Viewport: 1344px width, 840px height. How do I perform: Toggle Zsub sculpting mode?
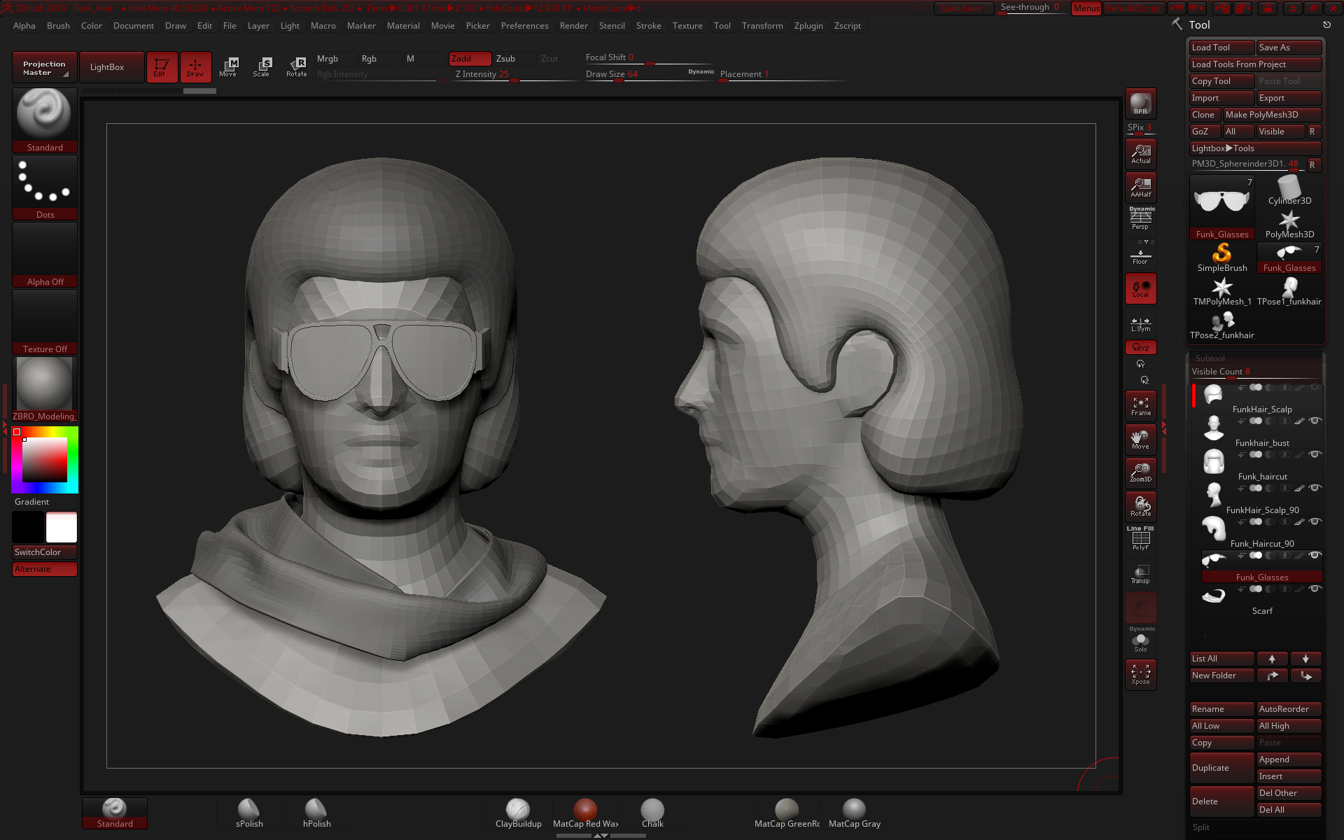(x=514, y=59)
